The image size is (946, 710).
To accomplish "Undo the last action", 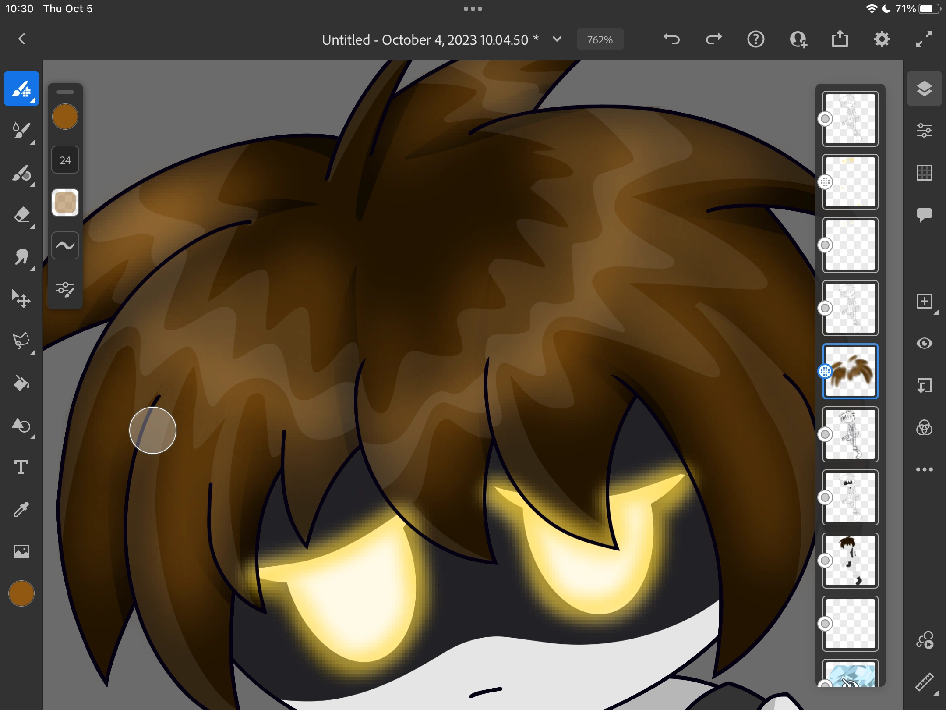I will (x=671, y=39).
